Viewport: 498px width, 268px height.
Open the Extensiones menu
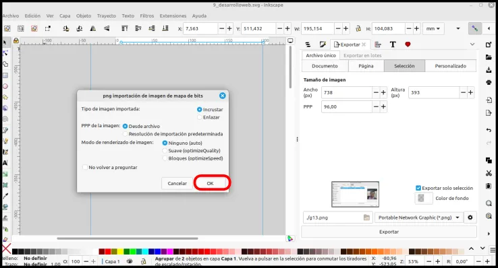[173, 15]
